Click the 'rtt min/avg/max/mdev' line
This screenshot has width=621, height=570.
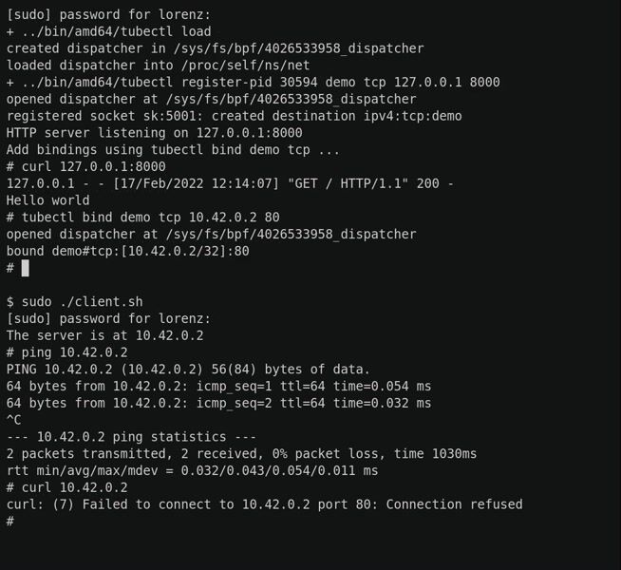(193, 470)
